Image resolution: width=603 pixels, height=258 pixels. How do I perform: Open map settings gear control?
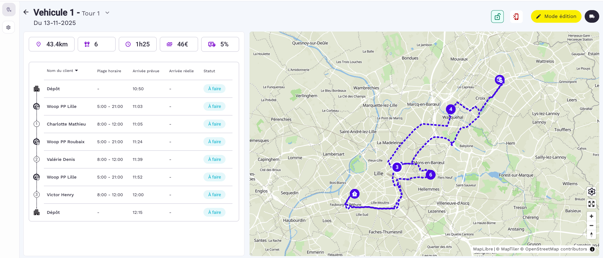point(591,191)
